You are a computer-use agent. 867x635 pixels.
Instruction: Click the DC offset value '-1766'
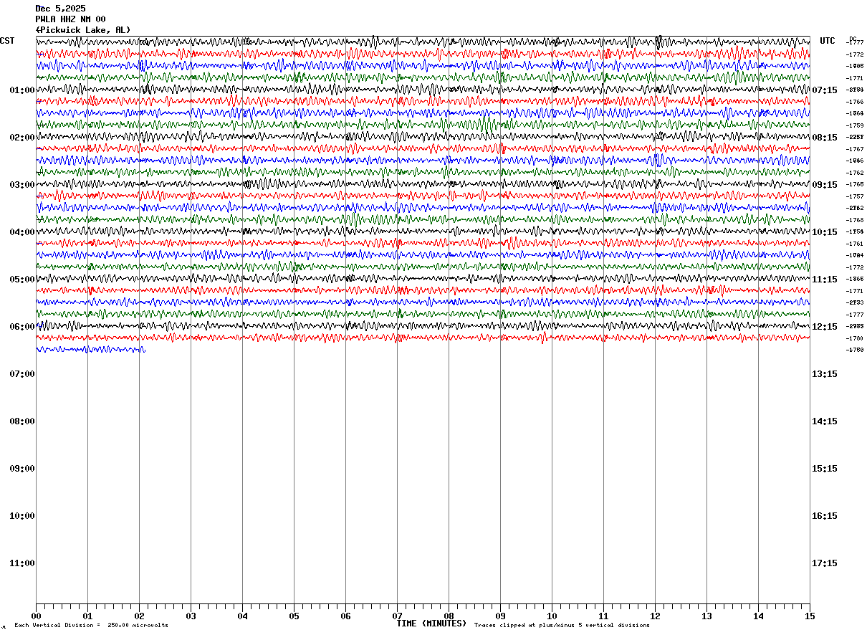[855, 102]
